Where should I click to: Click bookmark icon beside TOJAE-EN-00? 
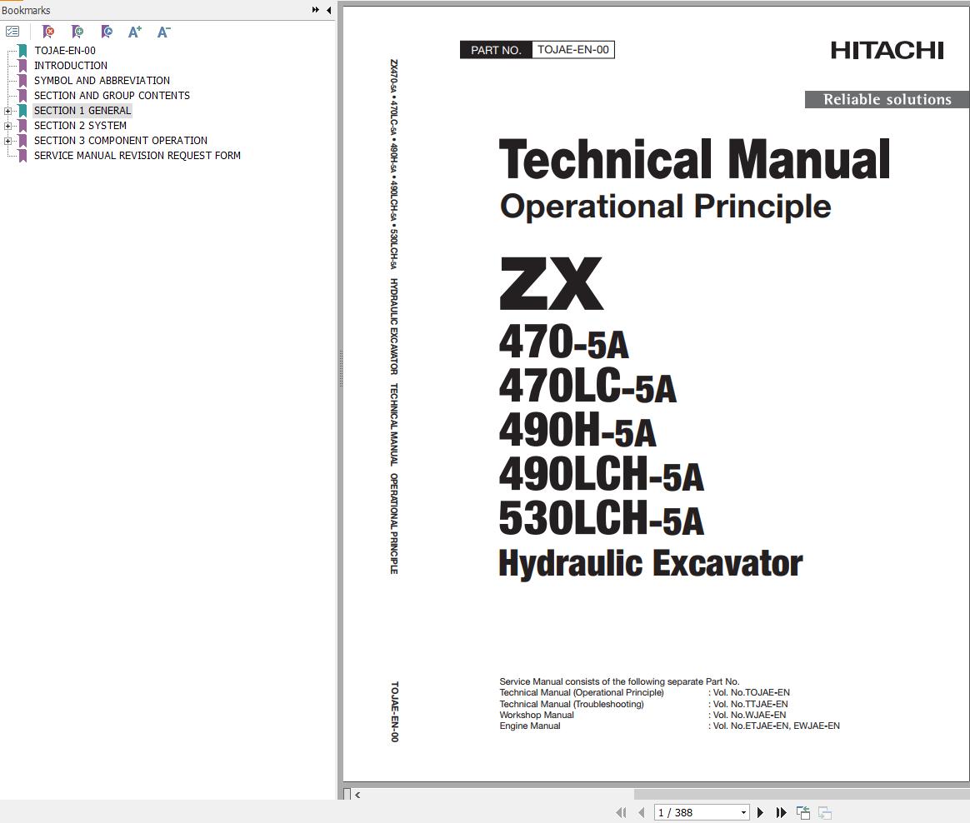tap(22, 51)
